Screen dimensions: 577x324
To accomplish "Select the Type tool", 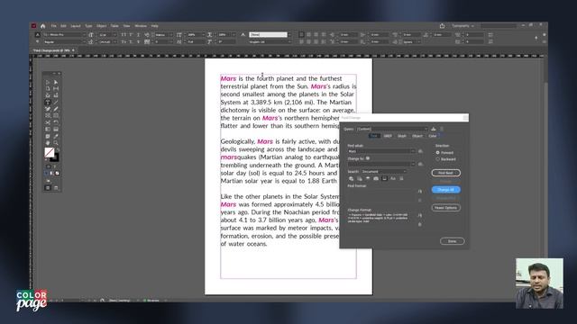I will (x=48, y=102).
